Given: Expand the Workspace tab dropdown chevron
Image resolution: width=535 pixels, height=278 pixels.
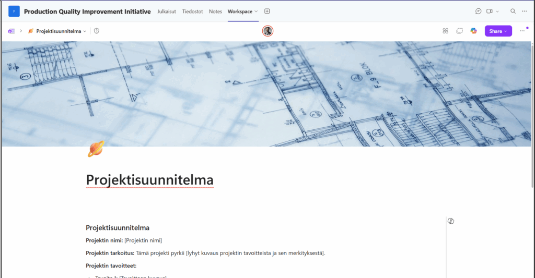Looking at the screenshot, I should [256, 11].
